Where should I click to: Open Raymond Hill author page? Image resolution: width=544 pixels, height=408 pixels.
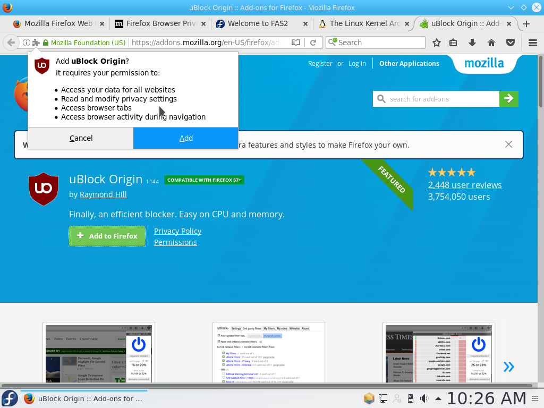(103, 194)
